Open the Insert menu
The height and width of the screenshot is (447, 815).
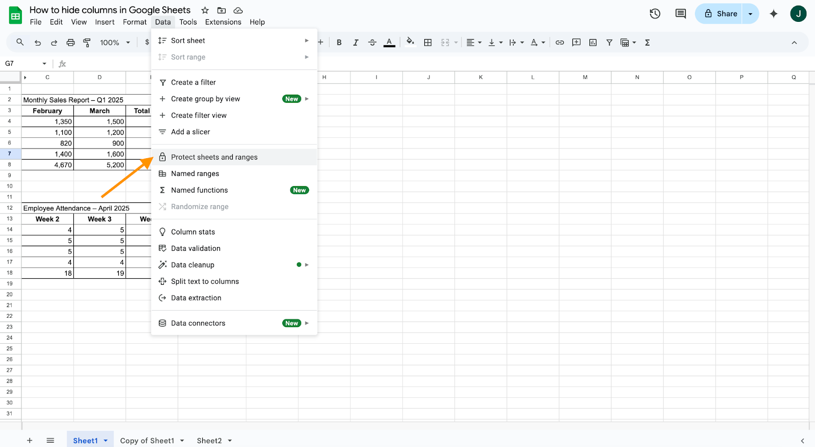pos(104,22)
